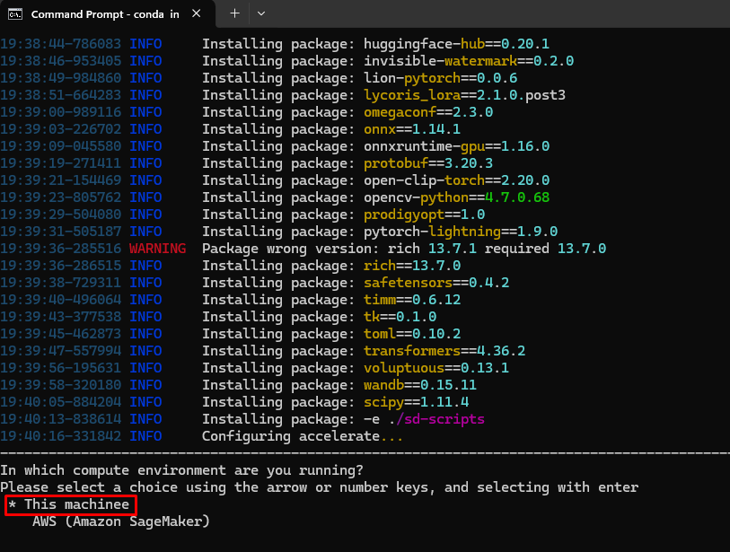The image size is (730, 552).
Task: Click the onnxruntime-gpu==1.16.0 package text
Action: [456, 146]
